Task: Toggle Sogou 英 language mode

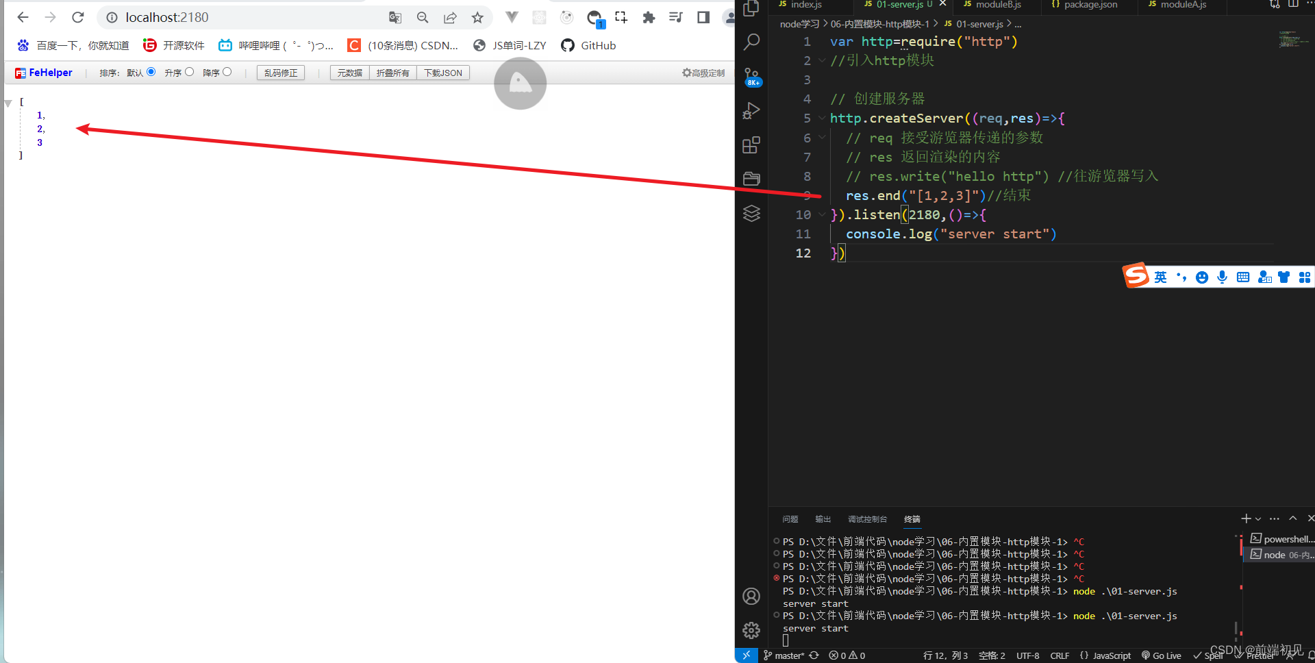Action: (1160, 277)
